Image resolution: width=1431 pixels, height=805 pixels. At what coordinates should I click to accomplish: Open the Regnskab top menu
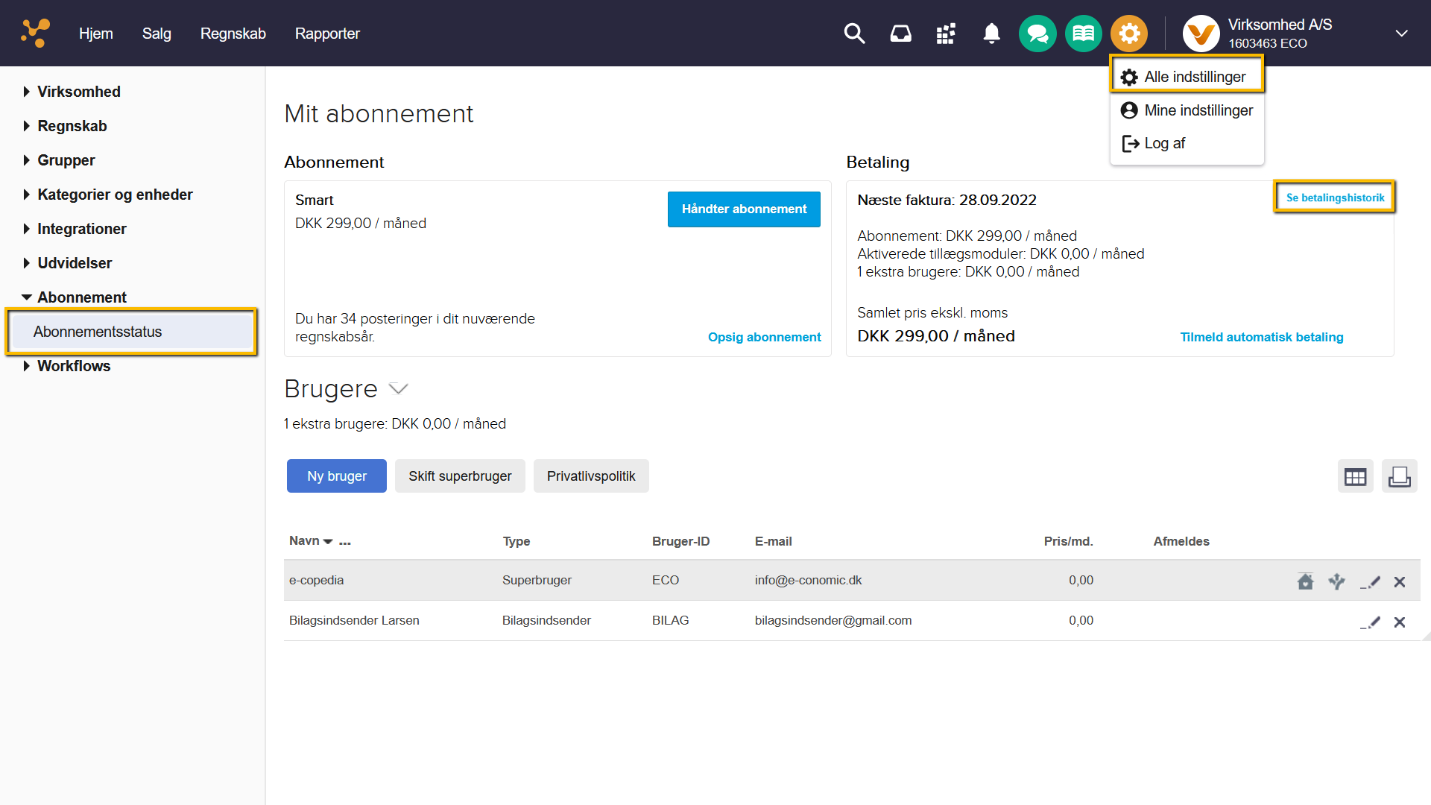[233, 34]
